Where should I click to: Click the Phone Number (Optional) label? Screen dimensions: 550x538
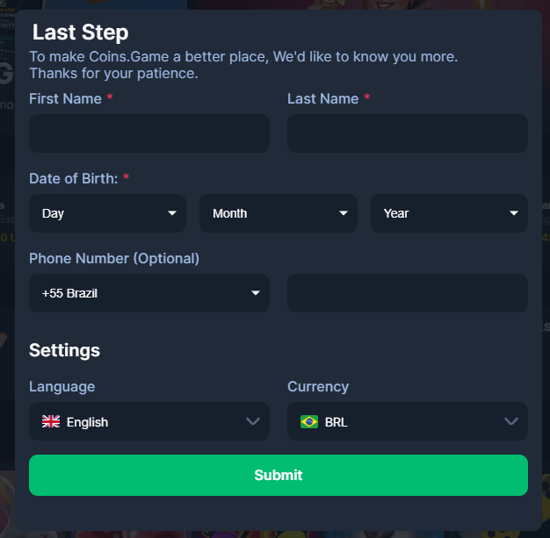114,259
